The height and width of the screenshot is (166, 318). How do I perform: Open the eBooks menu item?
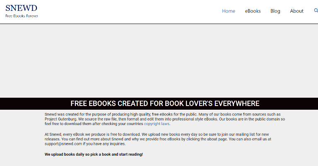[253, 11]
